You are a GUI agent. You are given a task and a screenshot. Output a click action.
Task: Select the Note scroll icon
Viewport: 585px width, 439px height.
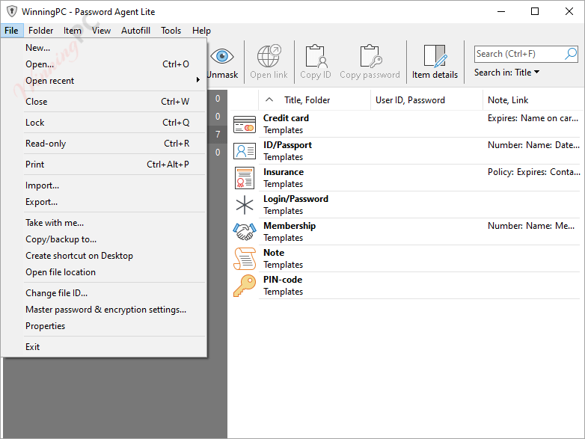click(x=245, y=259)
